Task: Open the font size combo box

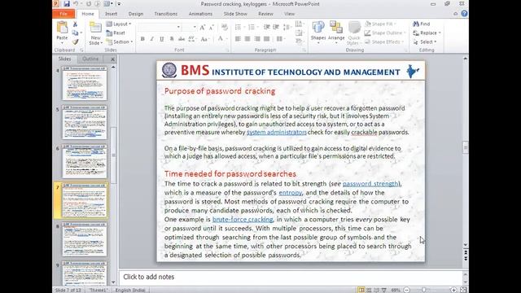Action: (190, 27)
